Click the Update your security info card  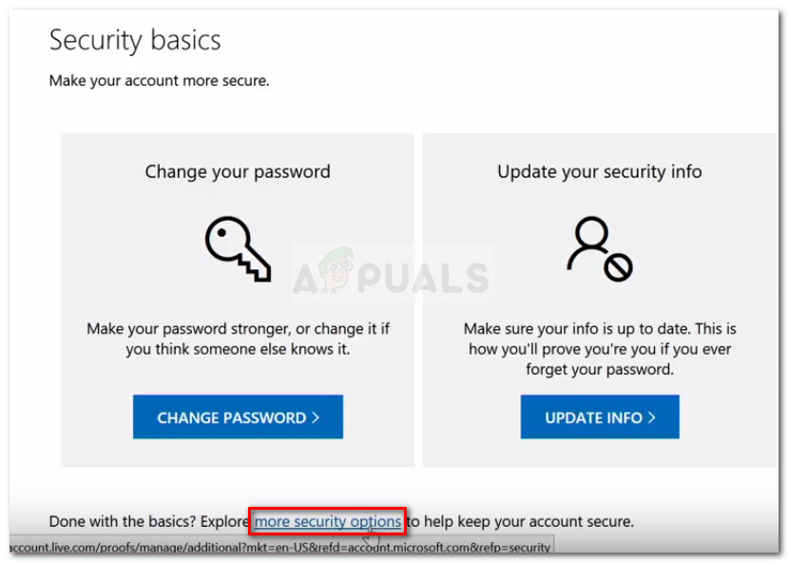(x=599, y=300)
